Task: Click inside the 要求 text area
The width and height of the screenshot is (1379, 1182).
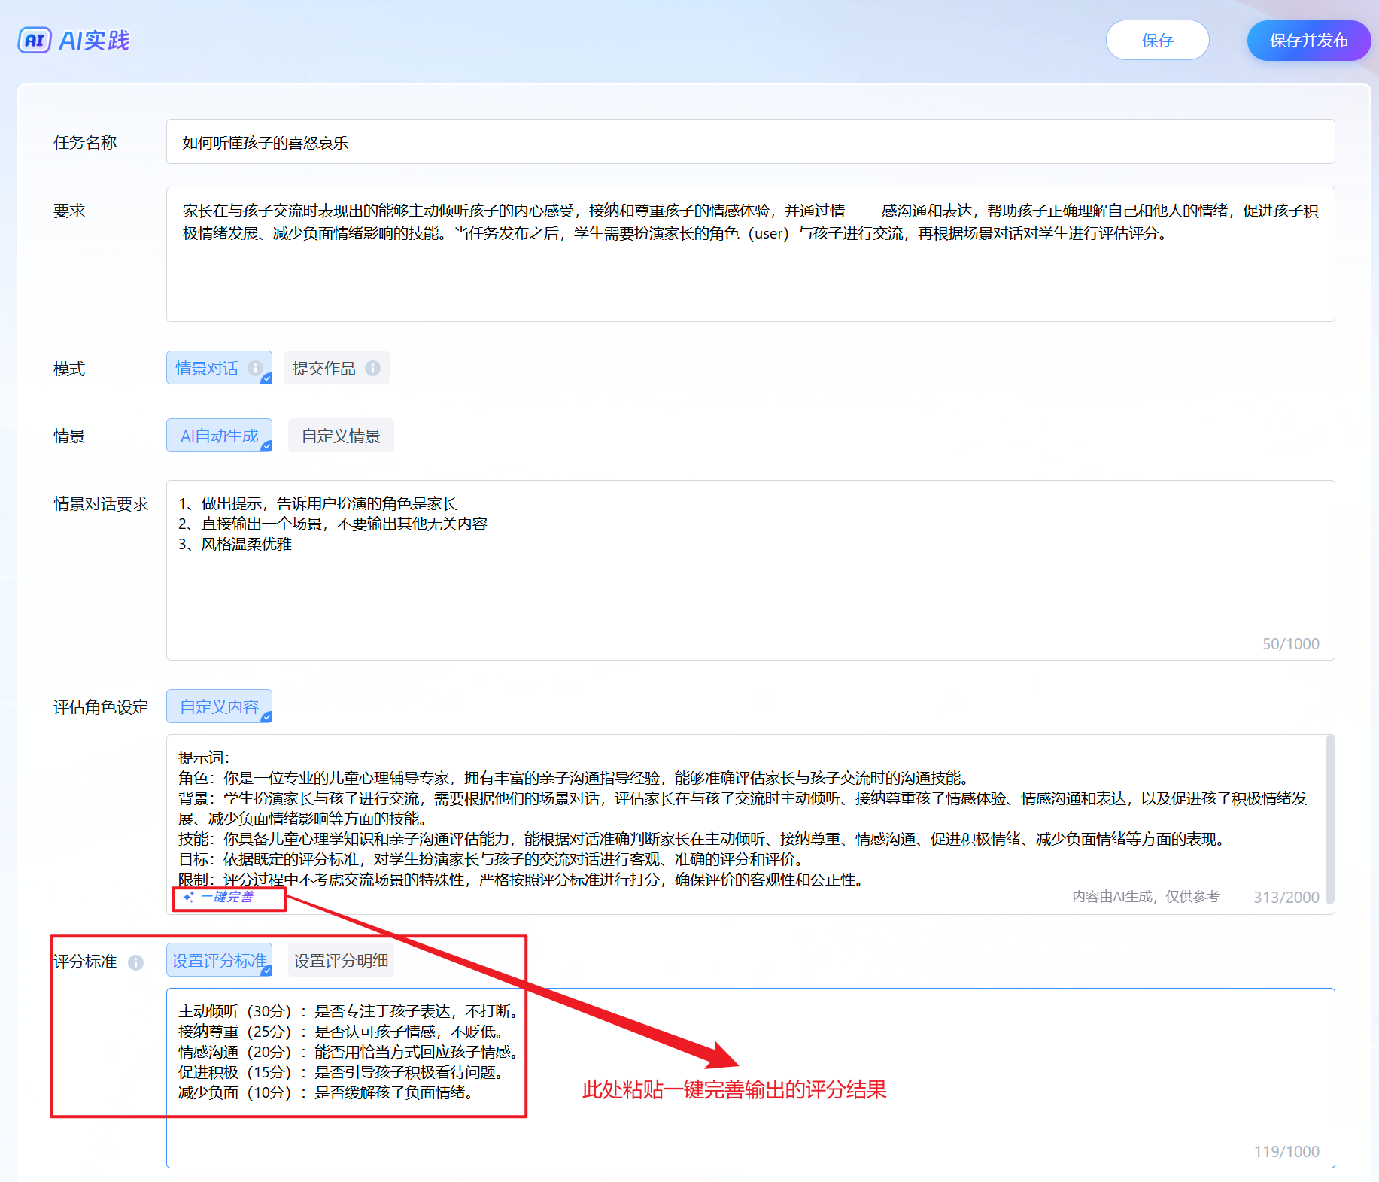Action: click(750, 278)
